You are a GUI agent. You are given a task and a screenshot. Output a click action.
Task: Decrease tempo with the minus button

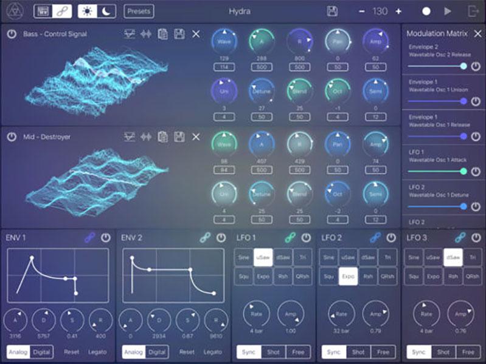pos(361,11)
